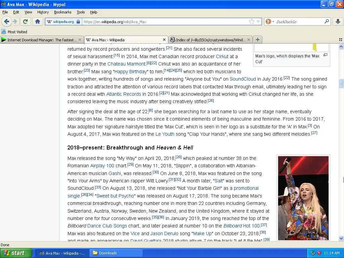Click the address bar URL field

click(x=166, y=21)
